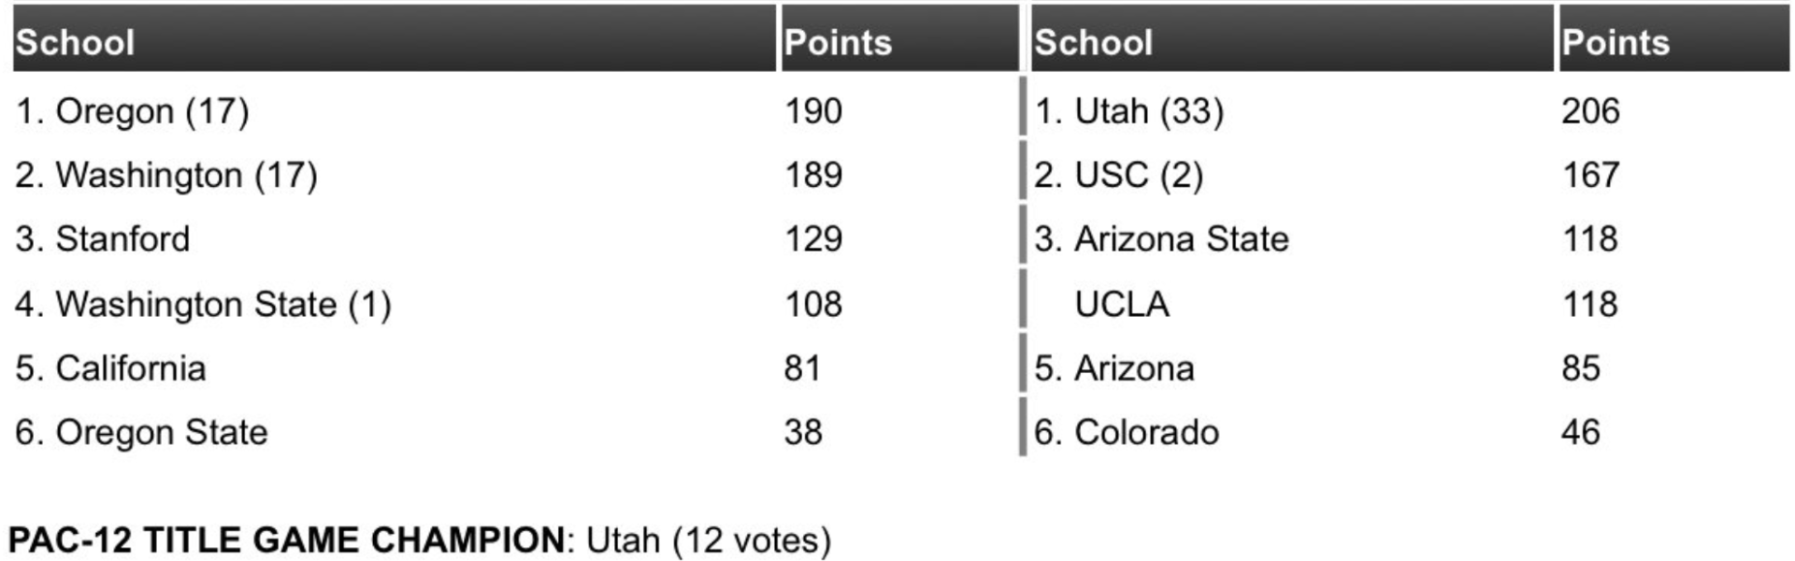The image size is (1795, 561).
Task: Click the PAC-12 TITLE GAME CHAMPION text
Action: click(286, 540)
